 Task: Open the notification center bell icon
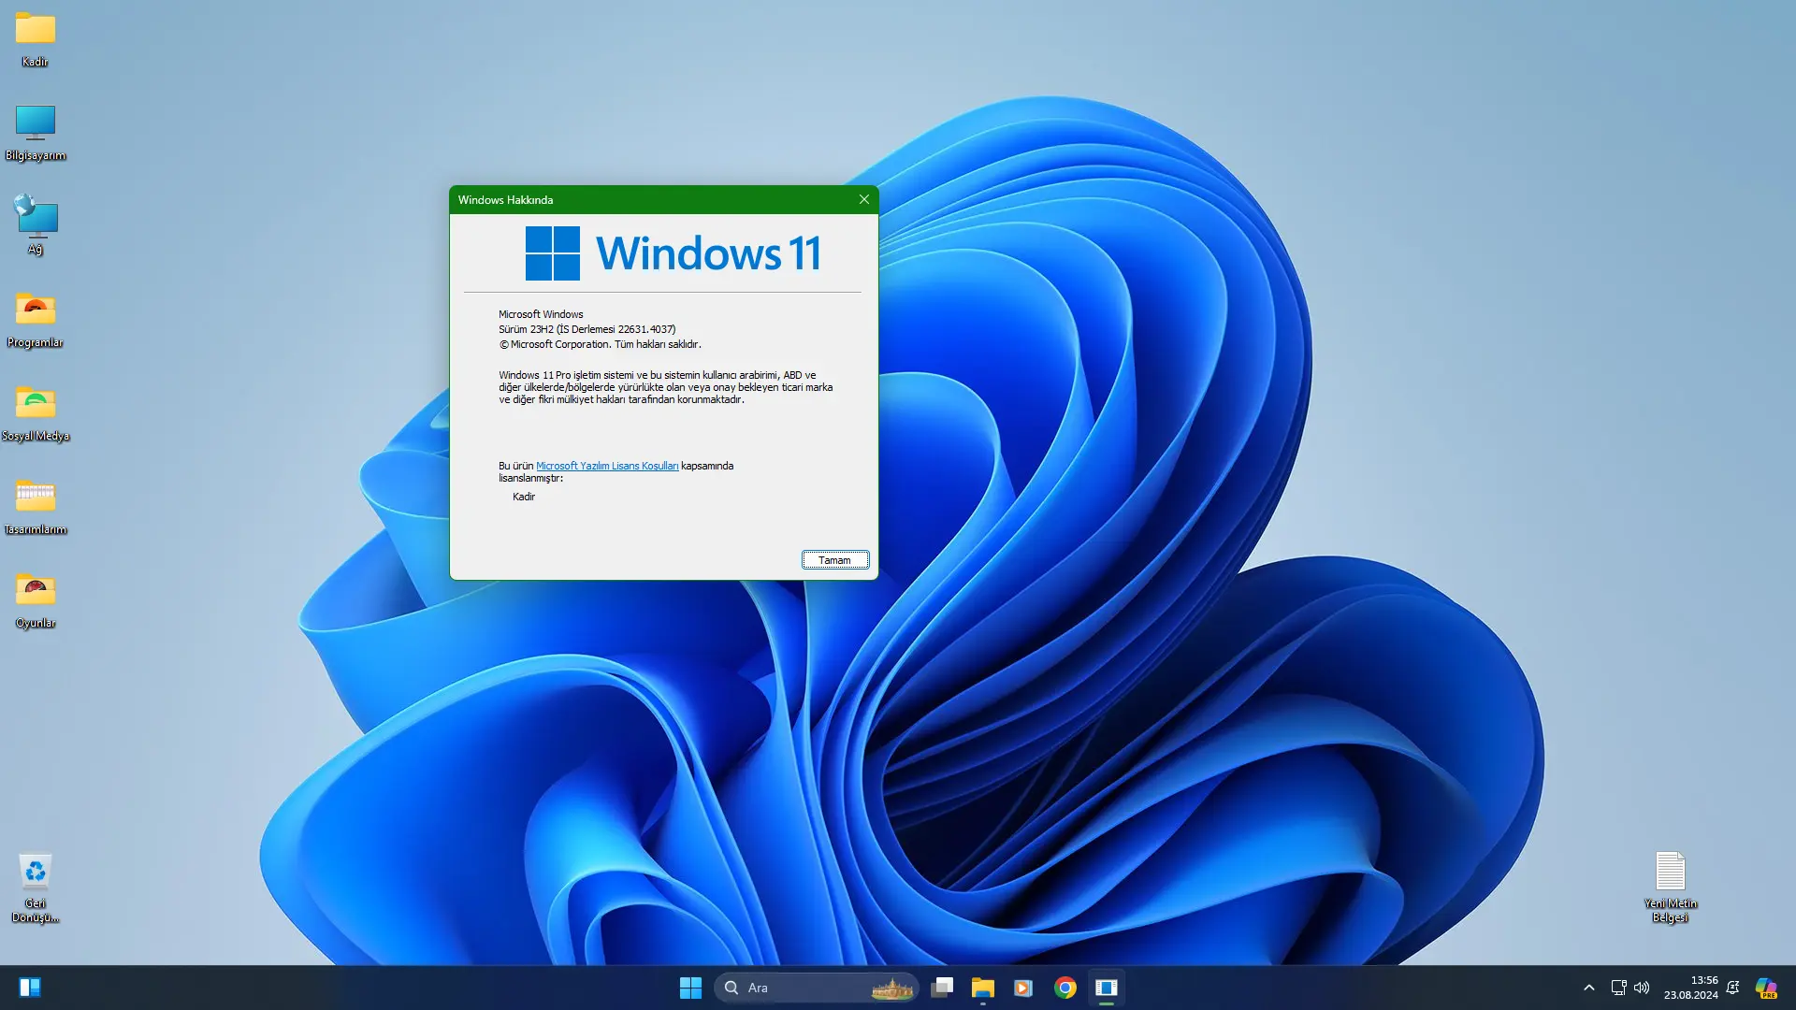point(1733,988)
